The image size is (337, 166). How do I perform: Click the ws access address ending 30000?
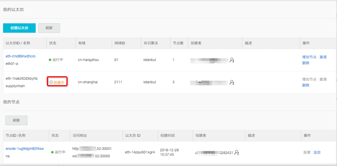pyautogui.click(x=91, y=156)
